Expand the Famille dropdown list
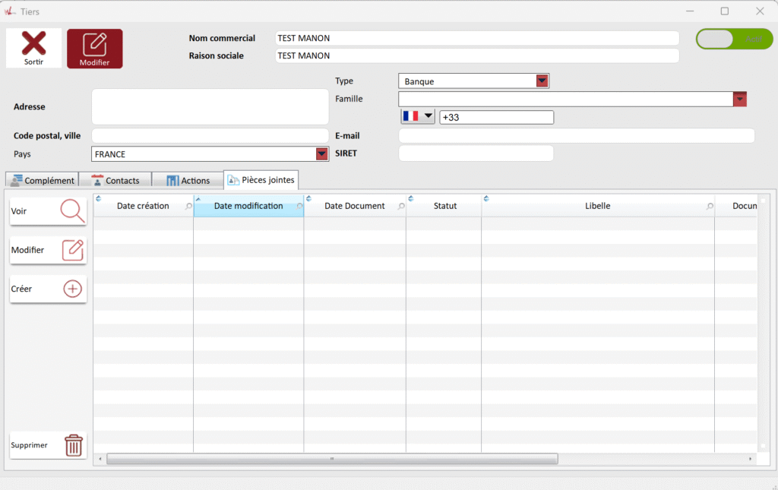This screenshot has height=490, width=778. click(x=739, y=100)
